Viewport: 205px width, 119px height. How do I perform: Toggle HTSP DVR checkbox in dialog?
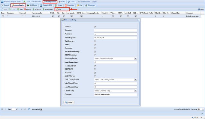pyautogui.click(x=95, y=69)
